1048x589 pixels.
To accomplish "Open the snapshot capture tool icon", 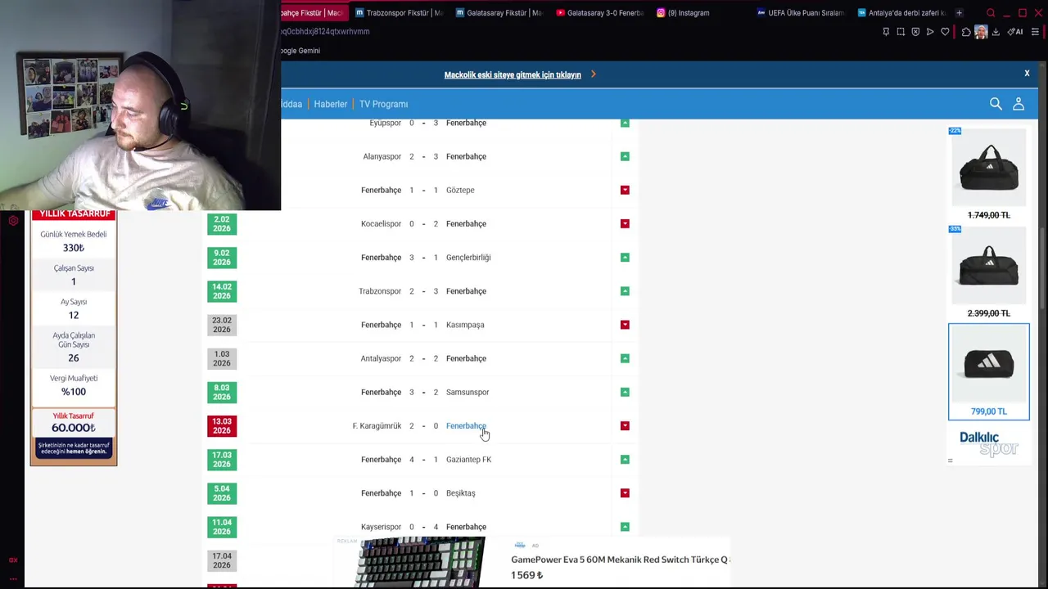I will [x=901, y=32].
